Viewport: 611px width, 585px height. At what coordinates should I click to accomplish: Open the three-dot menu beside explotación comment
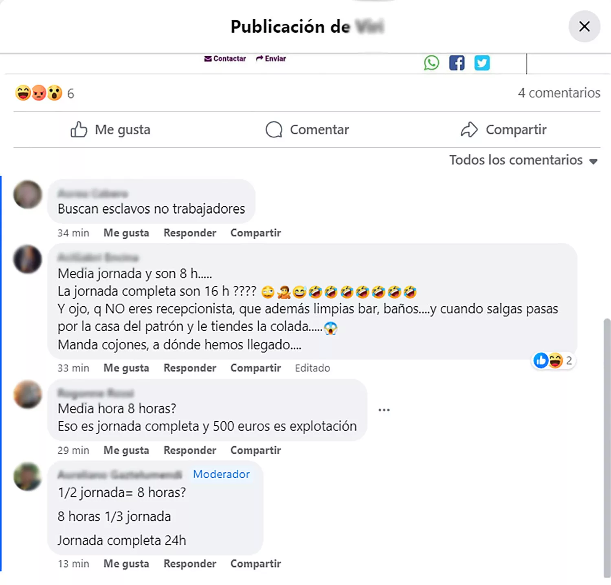pyautogui.click(x=384, y=410)
